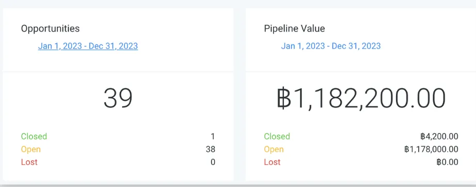Viewport: 476px width, 187px height.
Task: Open the Pipeline Value date range link
Action: [330, 46]
